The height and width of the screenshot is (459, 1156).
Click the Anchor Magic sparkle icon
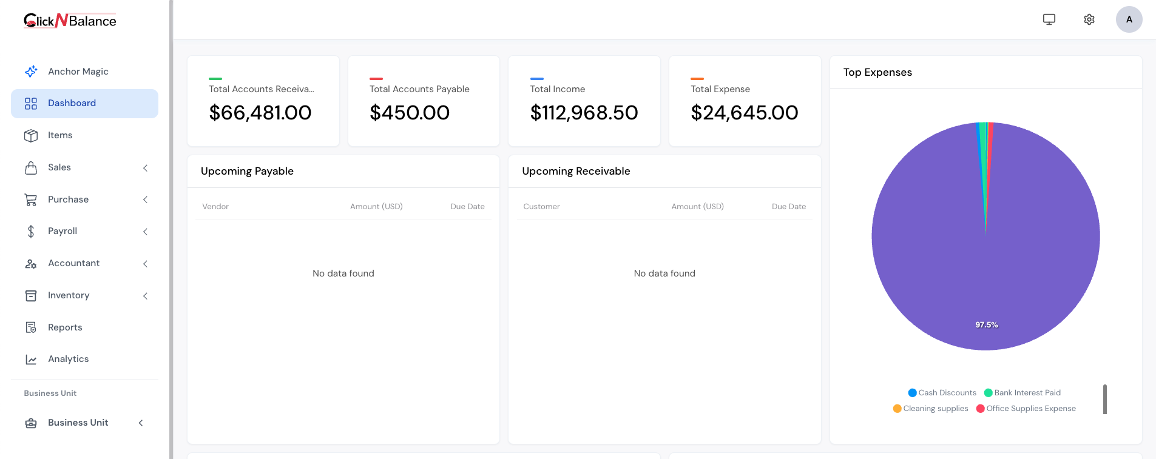click(x=31, y=72)
